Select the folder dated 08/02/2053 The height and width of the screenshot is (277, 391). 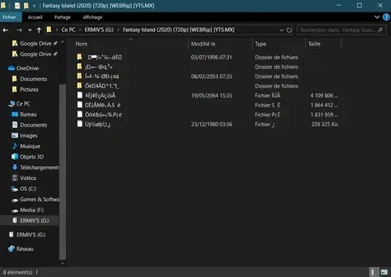coord(102,76)
